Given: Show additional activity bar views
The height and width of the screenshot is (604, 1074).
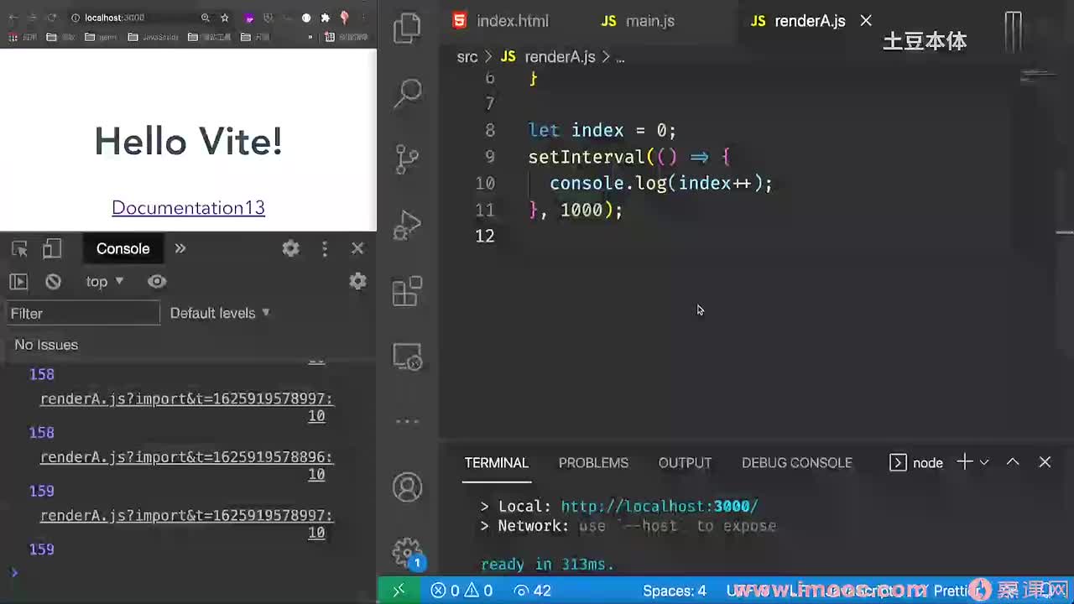Looking at the screenshot, I should pos(408,421).
